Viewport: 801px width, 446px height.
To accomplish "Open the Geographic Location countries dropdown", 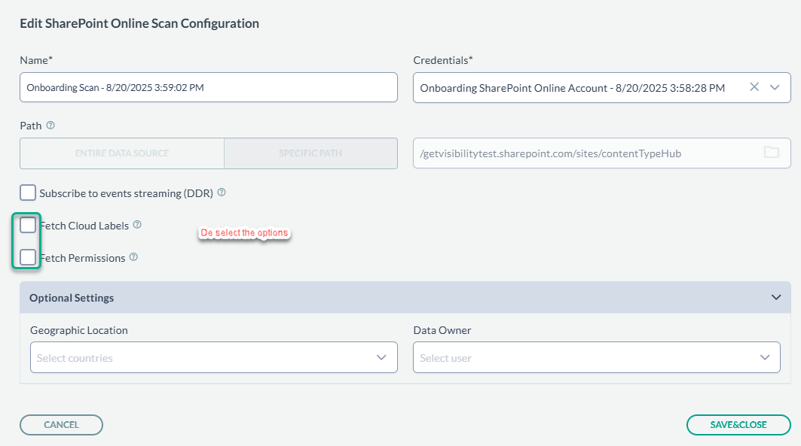I will [x=213, y=357].
